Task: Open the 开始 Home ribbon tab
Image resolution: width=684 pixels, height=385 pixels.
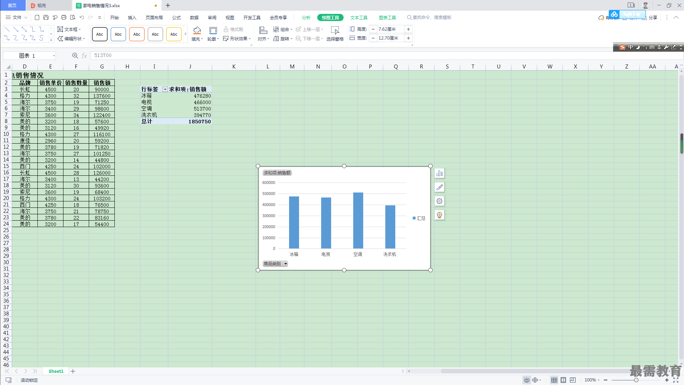Action: (114, 17)
